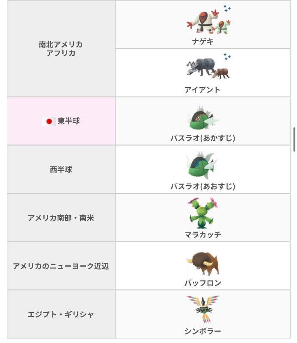Open the バスラオ(あかすじ) name link
The height and width of the screenshot is (343, 297).
pyautogui.click(x=203, y=138)
